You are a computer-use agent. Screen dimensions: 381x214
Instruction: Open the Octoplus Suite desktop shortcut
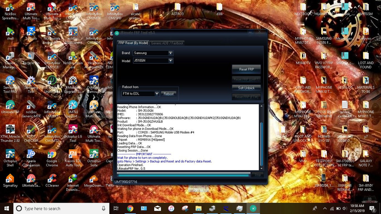(x=94, y=158)
